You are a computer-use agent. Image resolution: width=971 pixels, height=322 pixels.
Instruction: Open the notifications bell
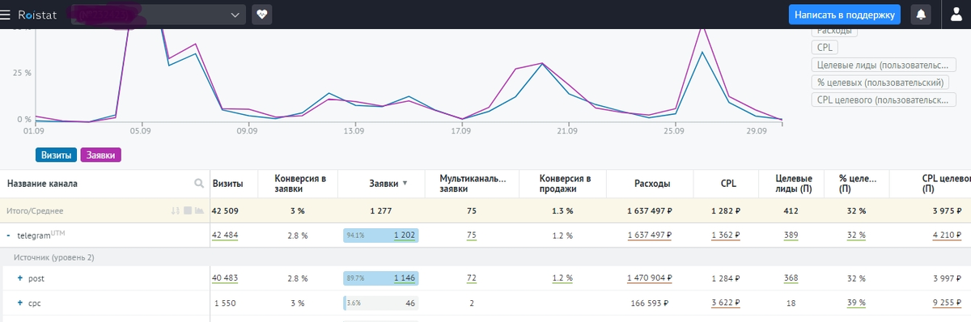921,15
